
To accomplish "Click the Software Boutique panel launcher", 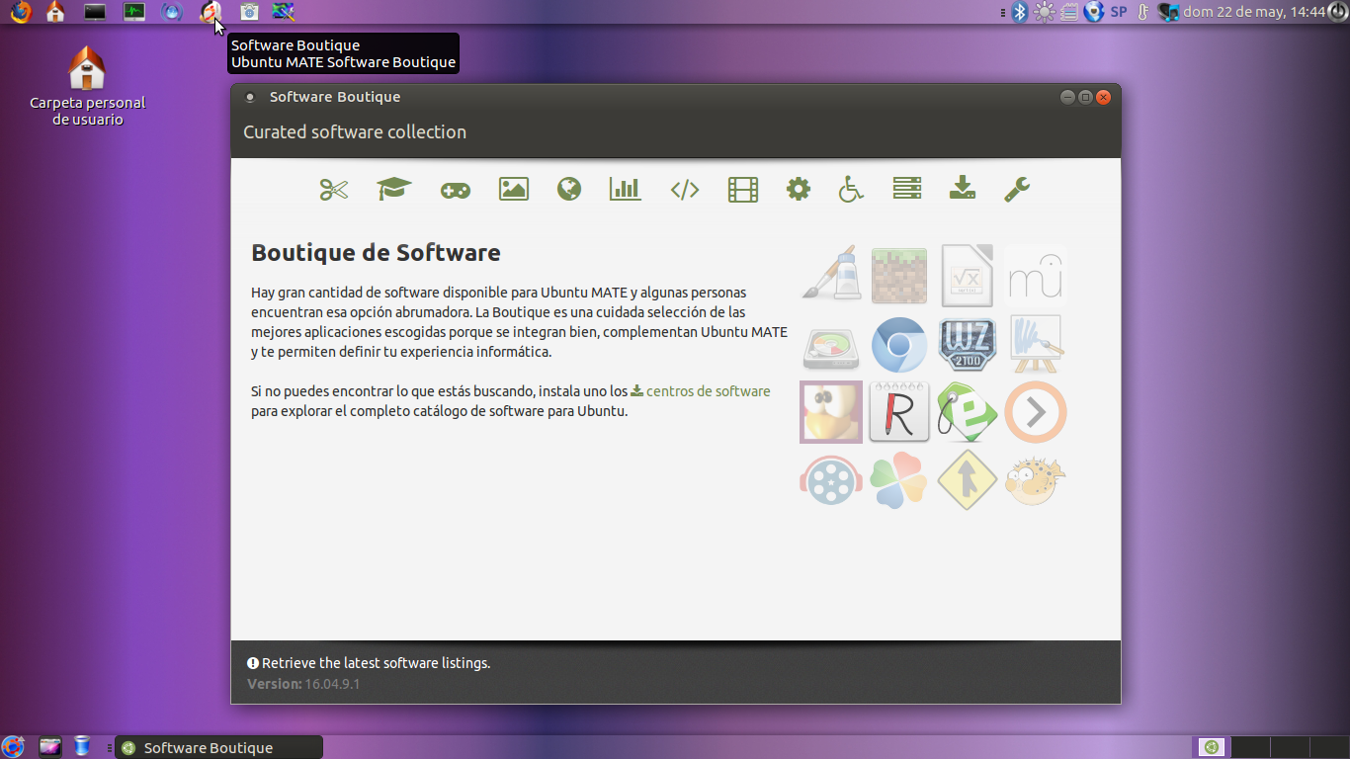I will pos(210,12).
